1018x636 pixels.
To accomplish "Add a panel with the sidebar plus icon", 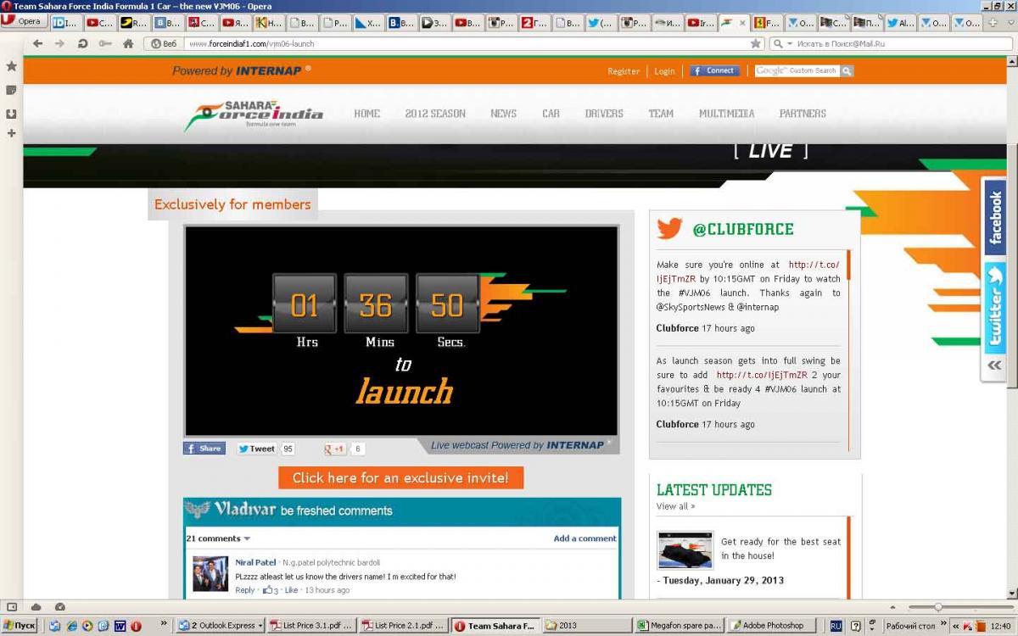I will click(11, 133).
